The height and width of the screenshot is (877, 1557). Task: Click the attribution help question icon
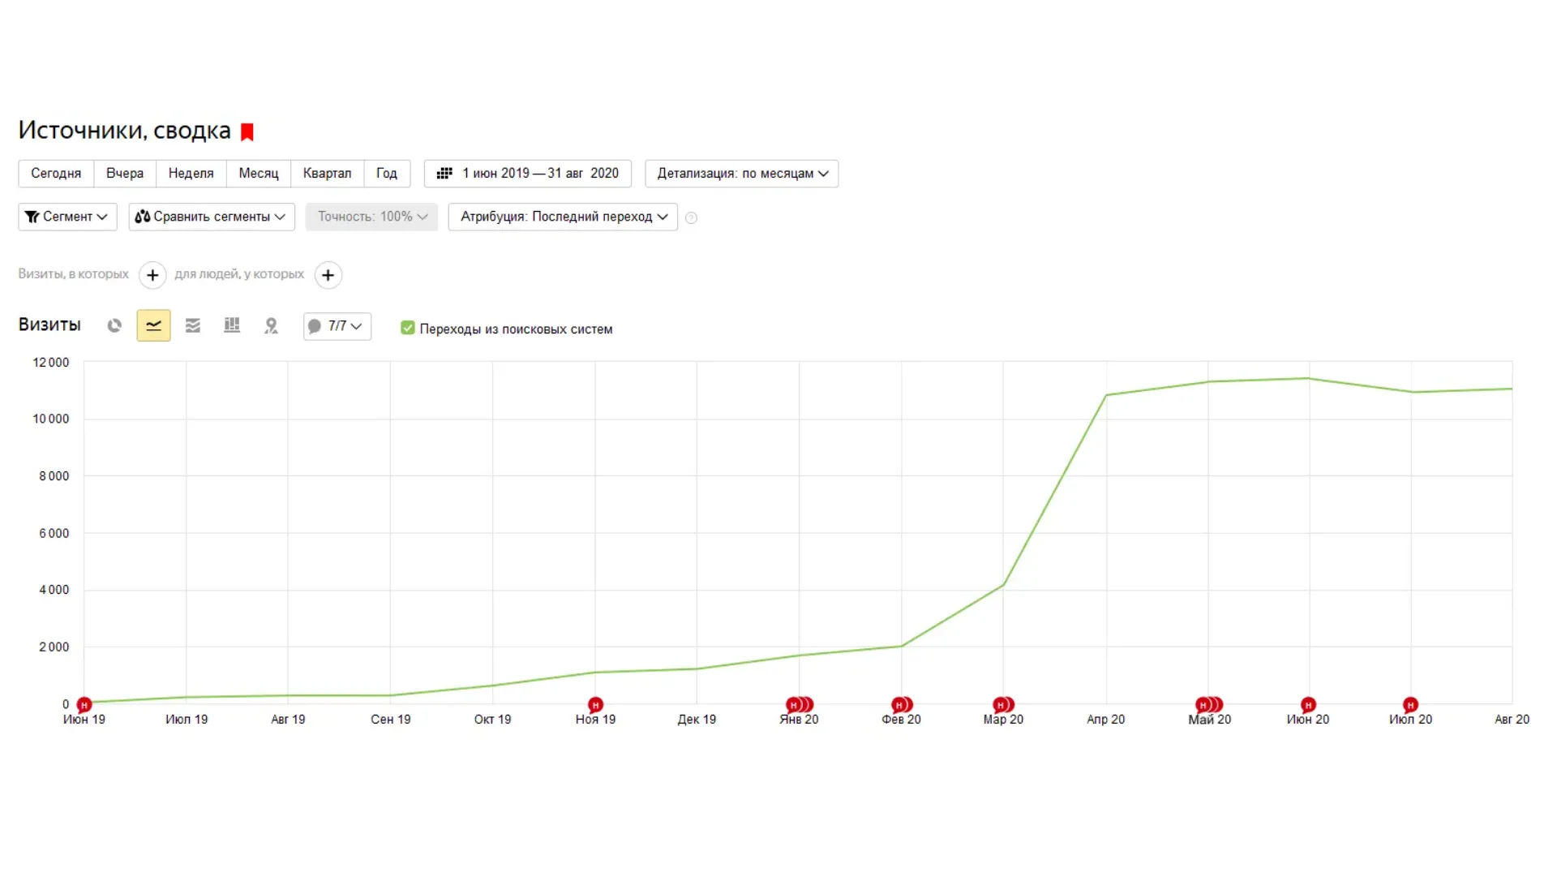(691, 217)
